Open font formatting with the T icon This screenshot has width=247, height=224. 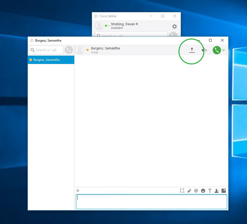[210, 191]
